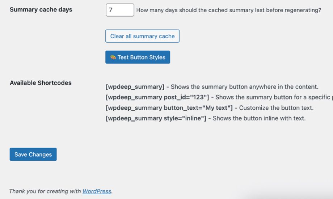Click the "Thank you for creating with" footer text

(45, 191)
